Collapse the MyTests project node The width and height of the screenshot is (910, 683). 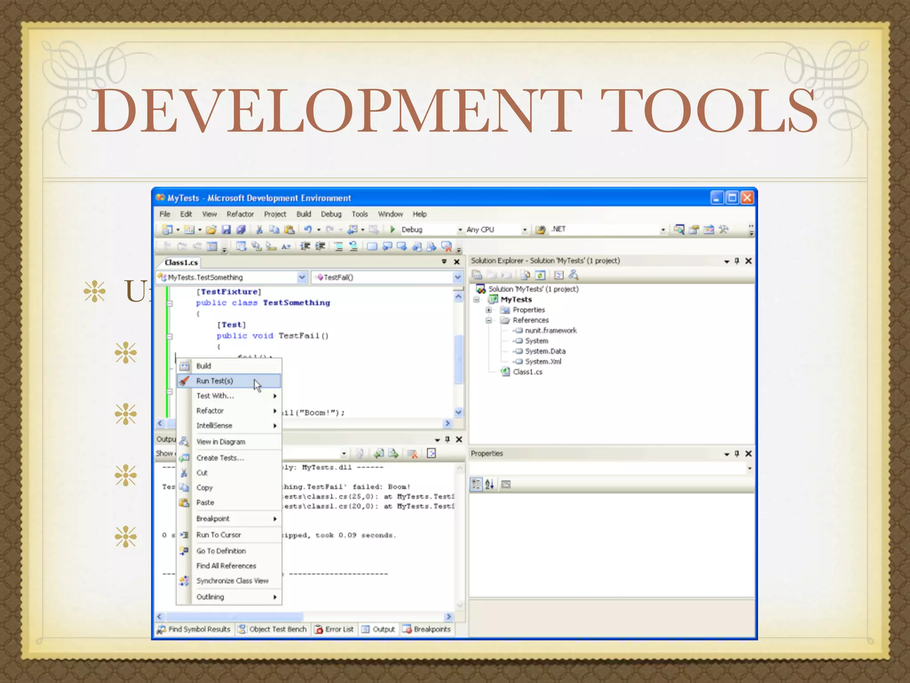(477, 300)
